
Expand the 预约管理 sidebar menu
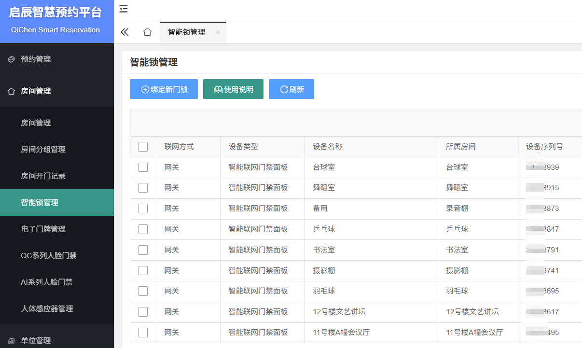(x=57, y=59)
